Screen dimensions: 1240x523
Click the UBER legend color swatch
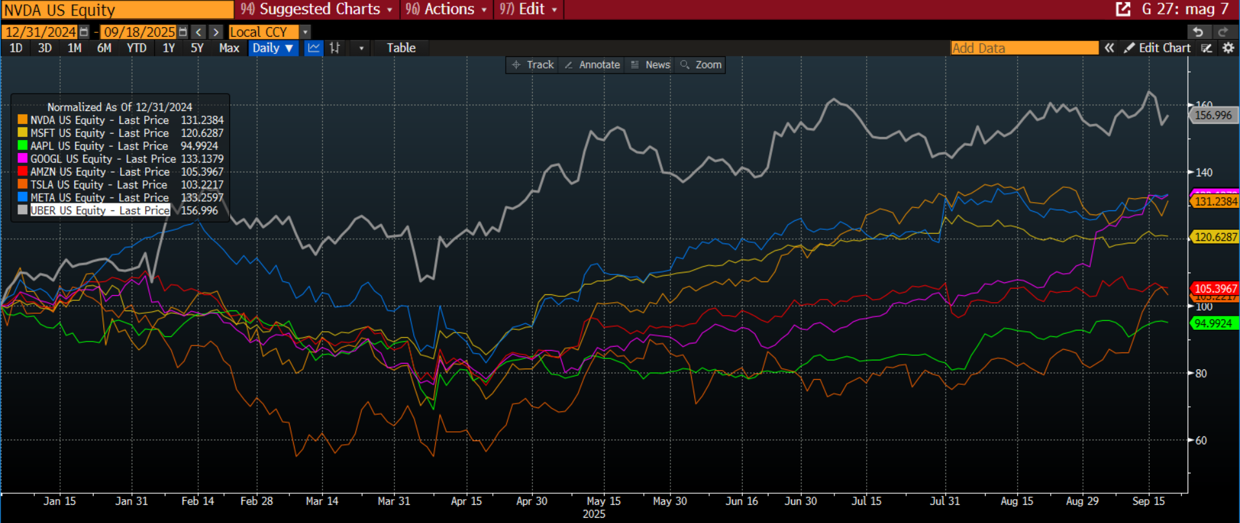pos(23,210)
